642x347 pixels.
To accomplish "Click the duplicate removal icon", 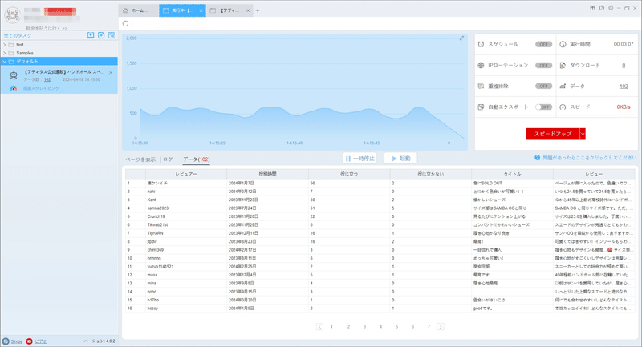I will [x=481, y=87].
